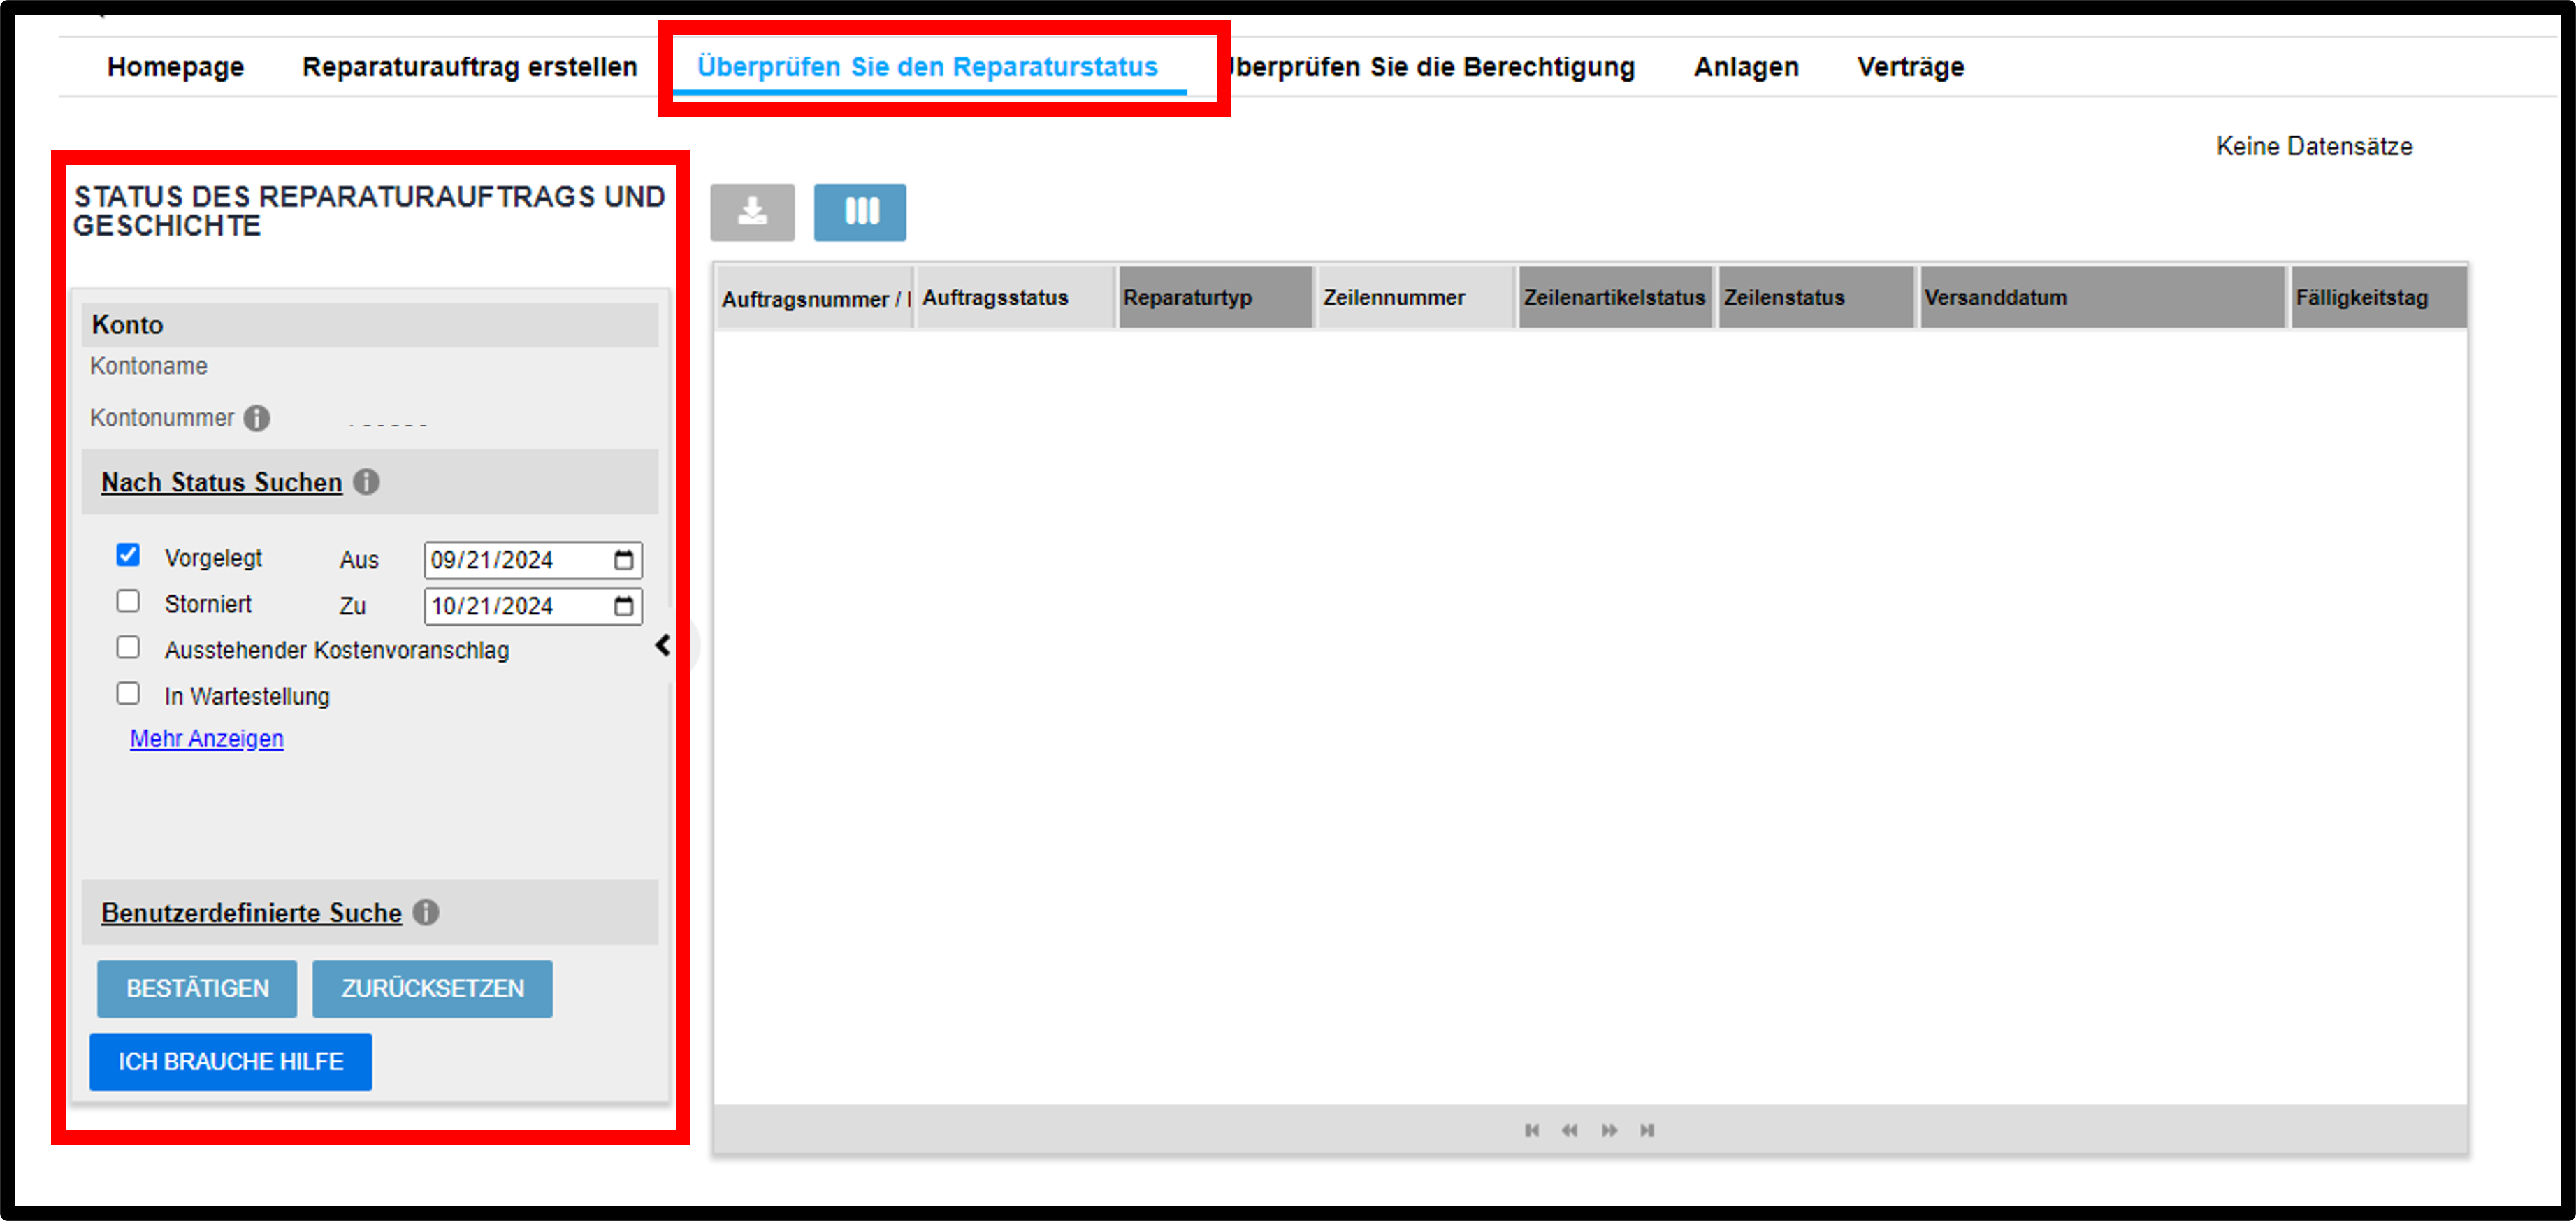Enable the Storniert checkbox
The height and width of the screenshot is (1221, 2576).
[128, 601]
